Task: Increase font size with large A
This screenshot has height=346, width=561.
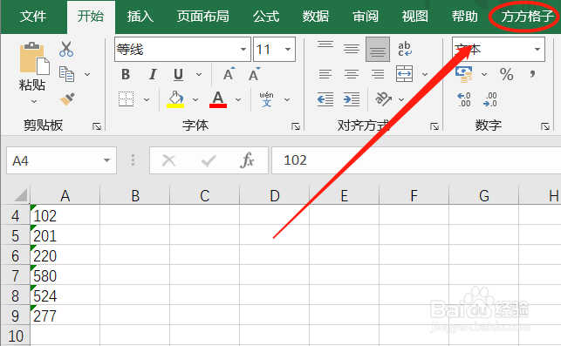Action: pyautogui.click(x=229, y=74)
